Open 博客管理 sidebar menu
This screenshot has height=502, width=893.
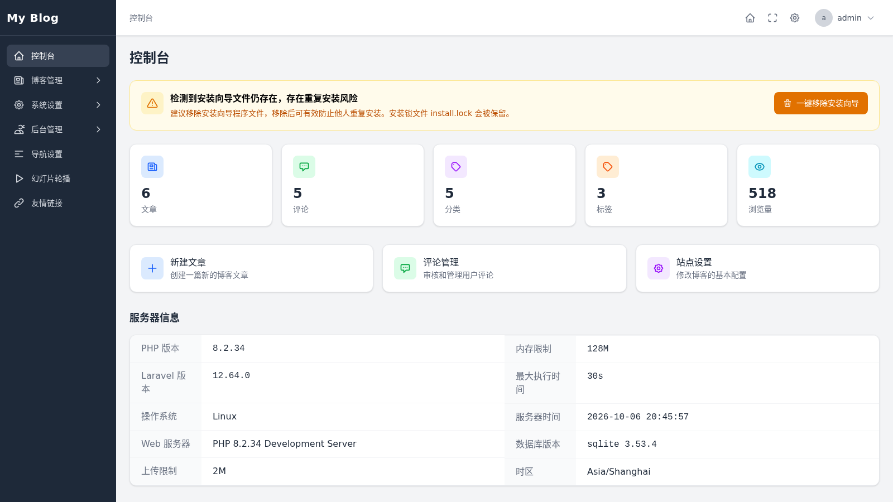pos(58,80)
